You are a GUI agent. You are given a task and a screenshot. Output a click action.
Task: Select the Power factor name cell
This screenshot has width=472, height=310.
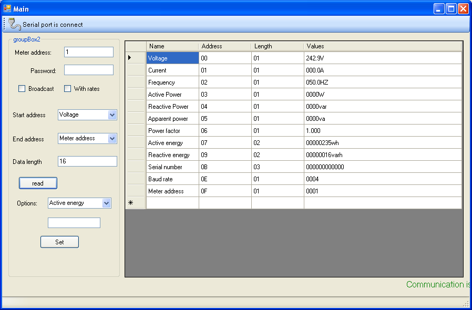172,130
